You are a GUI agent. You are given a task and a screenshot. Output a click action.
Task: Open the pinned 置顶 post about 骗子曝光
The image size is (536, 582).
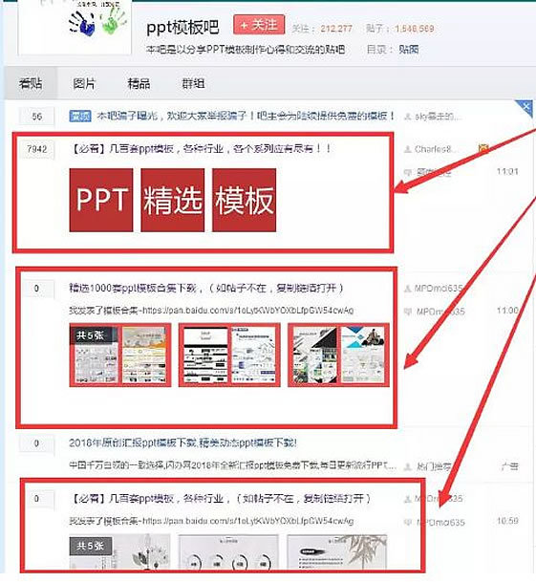(246, 117)
